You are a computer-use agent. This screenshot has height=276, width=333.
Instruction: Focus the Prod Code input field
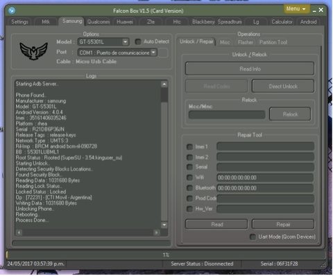(265, 199)
